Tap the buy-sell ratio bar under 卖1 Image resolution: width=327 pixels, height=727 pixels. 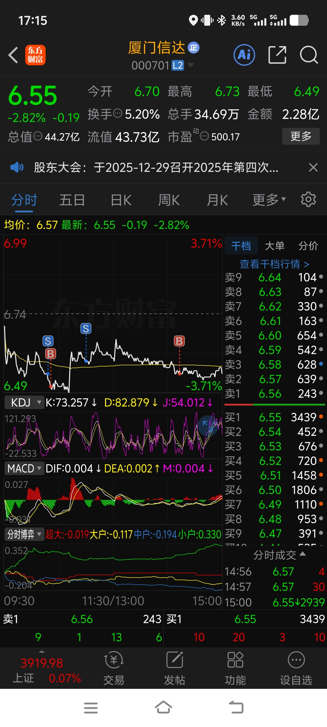(275, 405)
